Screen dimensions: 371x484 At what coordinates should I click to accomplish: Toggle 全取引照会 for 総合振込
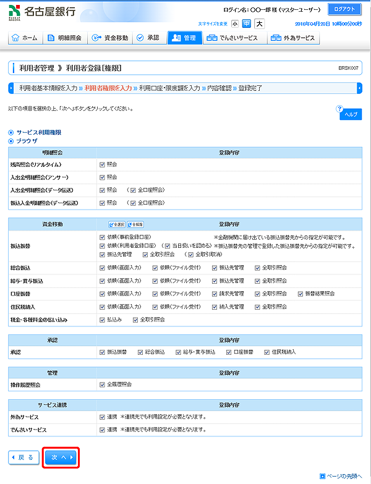click(x=257, y=268)
